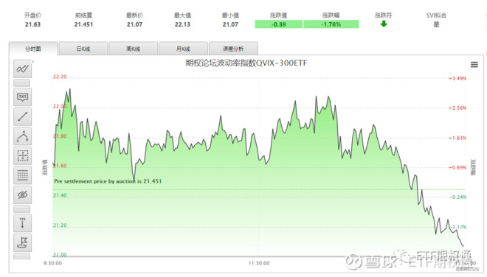Switch to the 日K线 tab
Image resolution: width=487 pixels, height=277 pixels.
pyautogui.click(x=83, y=49)
